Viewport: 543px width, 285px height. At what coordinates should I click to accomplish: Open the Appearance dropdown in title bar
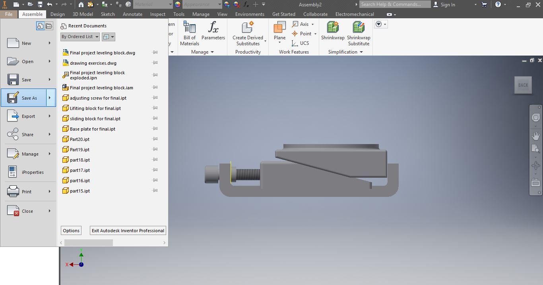[220, 4]
